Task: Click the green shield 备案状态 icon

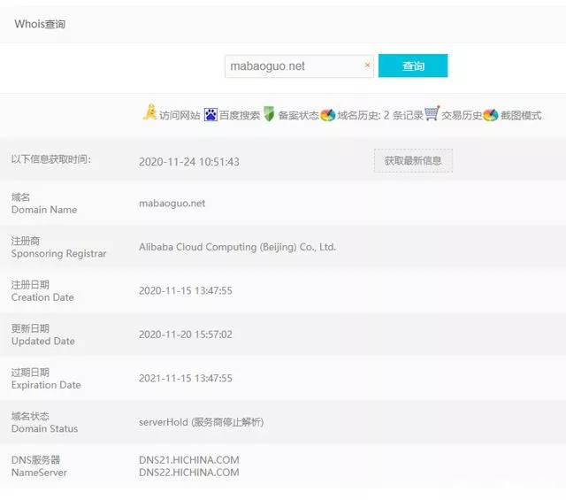Action: point(269,114)
